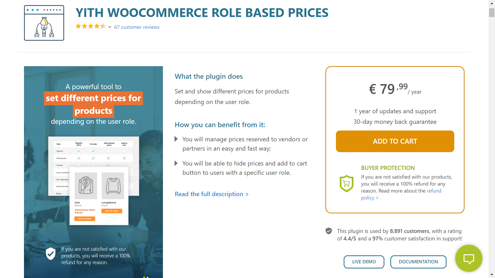
Task: Click the gray verified shield badge icon
Action: [x=329, y=231]
